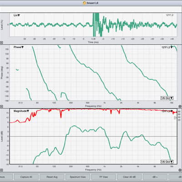Click the Clear All dB button
The width and height of the screenshot is (182, 182).
tap(129, 177)
